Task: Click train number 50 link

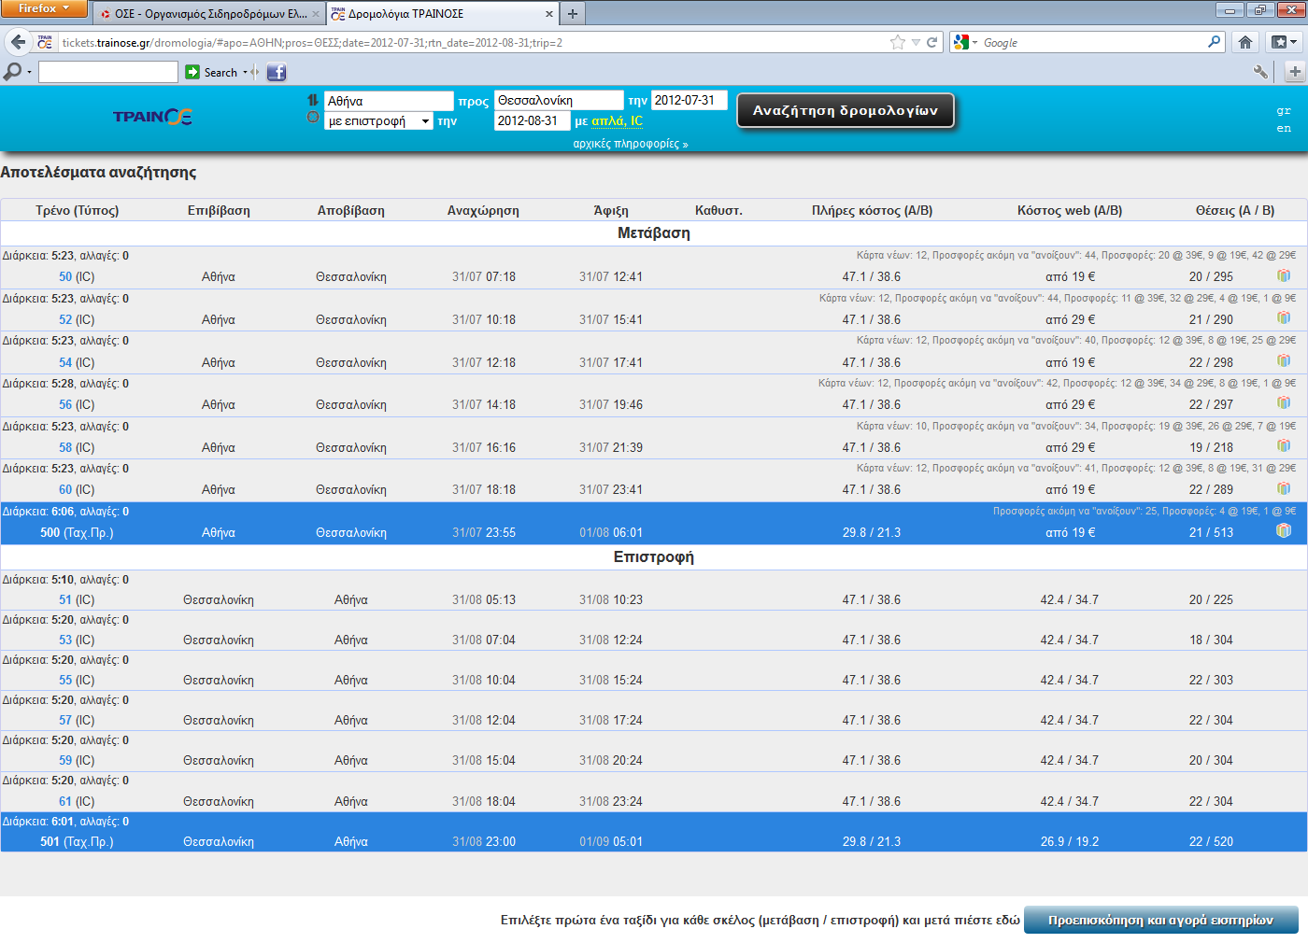Action: coord(65,276)
